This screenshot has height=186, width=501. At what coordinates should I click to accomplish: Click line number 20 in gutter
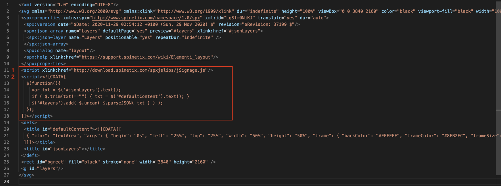[6, 129]
